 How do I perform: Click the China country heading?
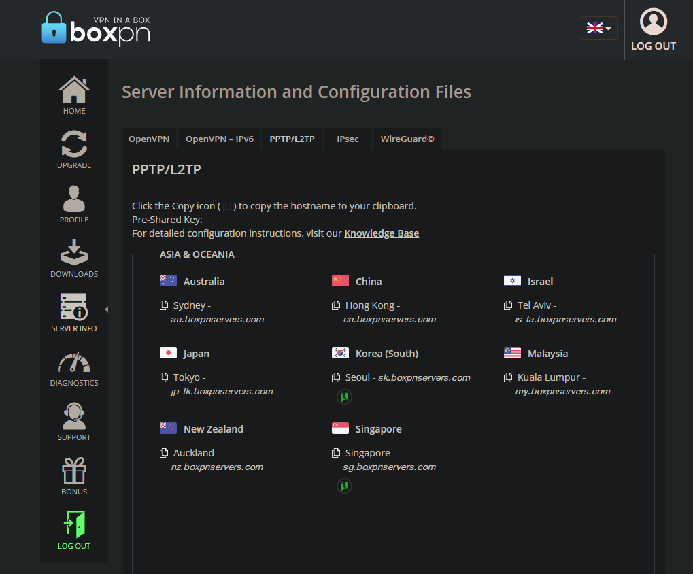pos(369,281)
